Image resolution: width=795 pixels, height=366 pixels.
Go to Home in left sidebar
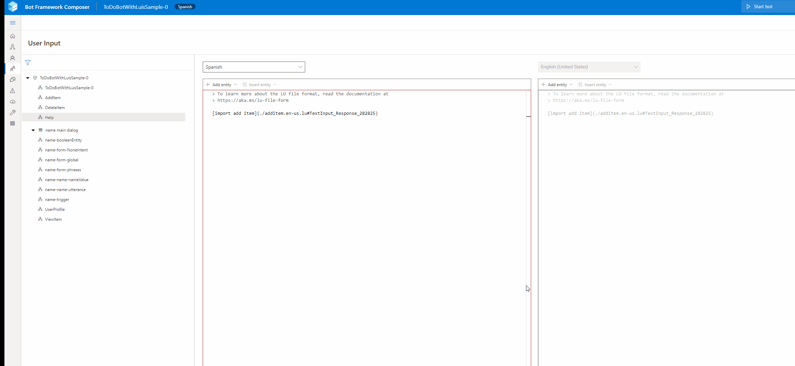coord(13,36)
